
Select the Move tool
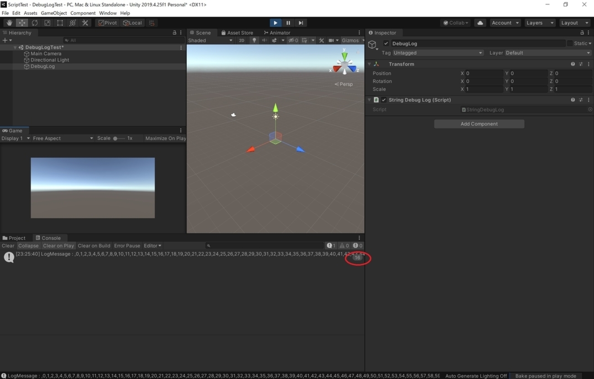22,22
